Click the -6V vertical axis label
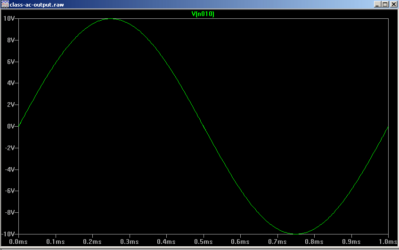Viewport: 399px width, 250px height. 10,191
